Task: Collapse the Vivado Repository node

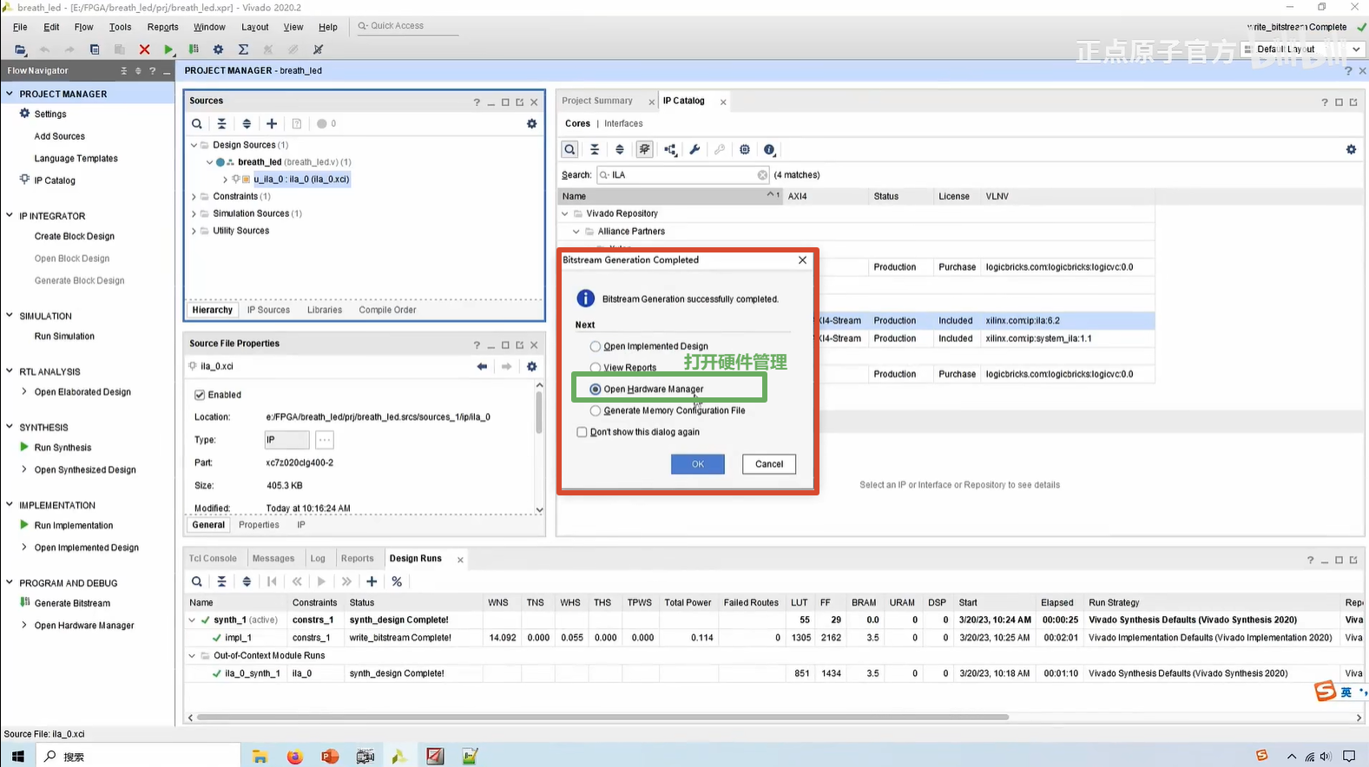Action: coord(565,213)
